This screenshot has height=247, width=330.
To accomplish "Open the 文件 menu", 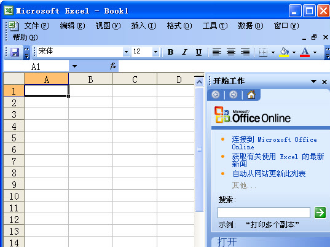I will coord(37,26).
